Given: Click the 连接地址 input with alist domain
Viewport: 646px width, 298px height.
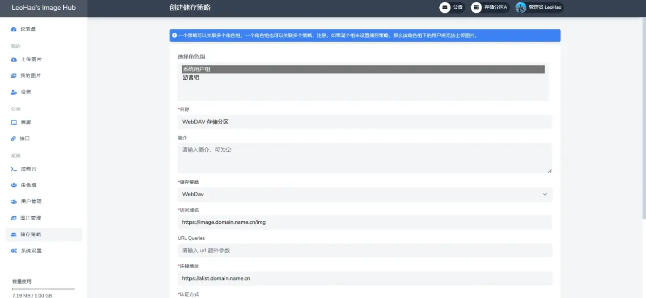Looking at the screenshot, I should (365, 278).
